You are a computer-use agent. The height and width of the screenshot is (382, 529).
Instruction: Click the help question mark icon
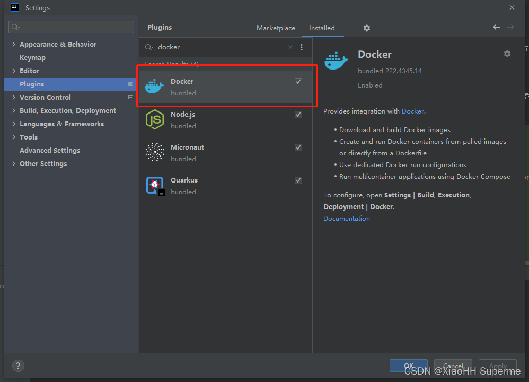[x=18, y=366]
